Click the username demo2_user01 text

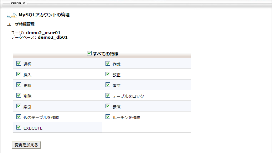[x=46, y=33]
